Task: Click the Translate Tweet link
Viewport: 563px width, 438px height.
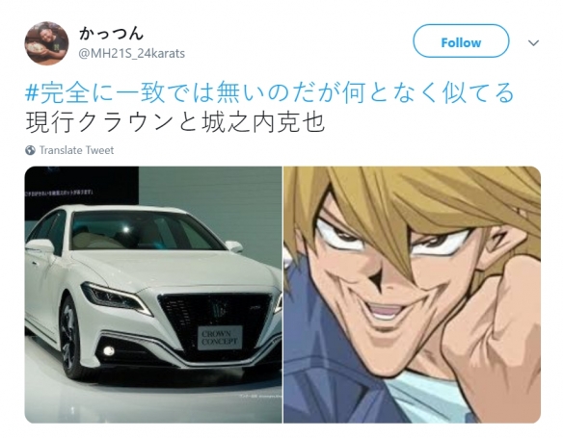Action: (x=76, y=150)
